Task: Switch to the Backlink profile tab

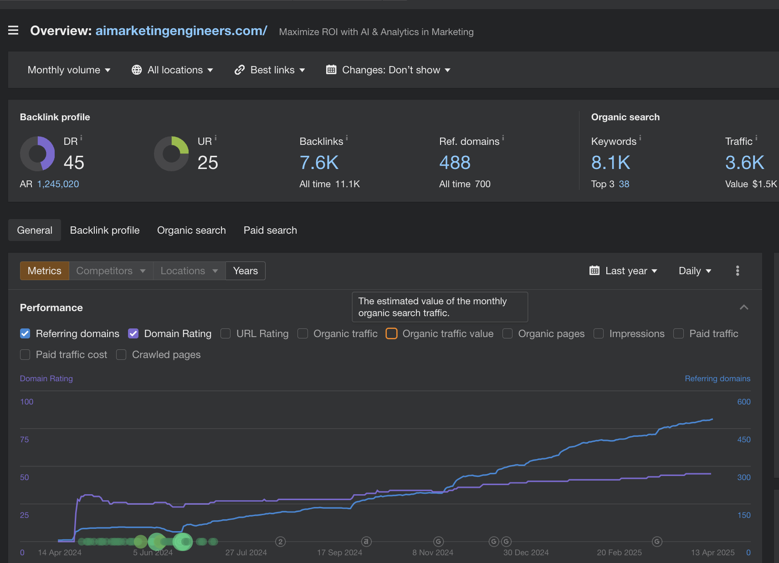Action: click(105, 230)
